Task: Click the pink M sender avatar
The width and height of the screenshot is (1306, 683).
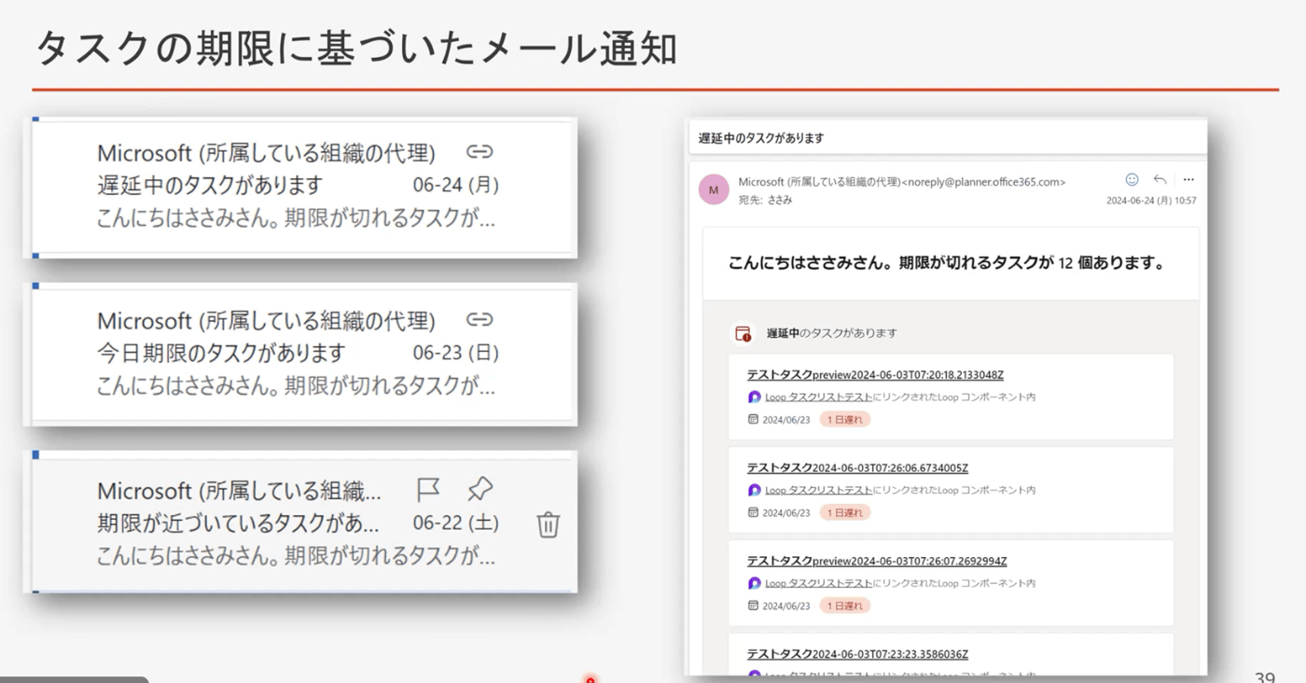Action: pos(714,189)
